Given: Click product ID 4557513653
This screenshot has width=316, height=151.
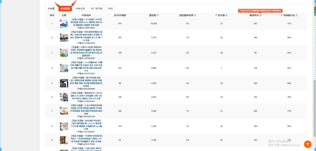Looking at the screenshot, I should (86, 73).
